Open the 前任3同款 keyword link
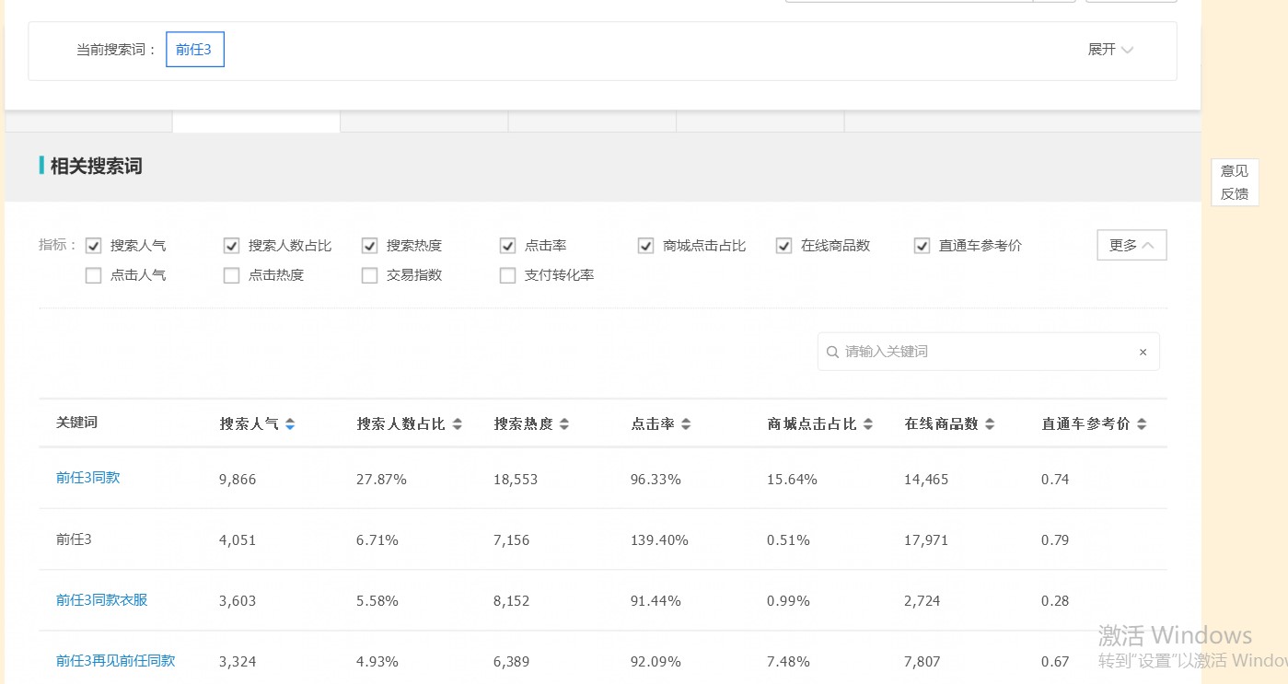1288x684 pixels. tap(87, 478)
